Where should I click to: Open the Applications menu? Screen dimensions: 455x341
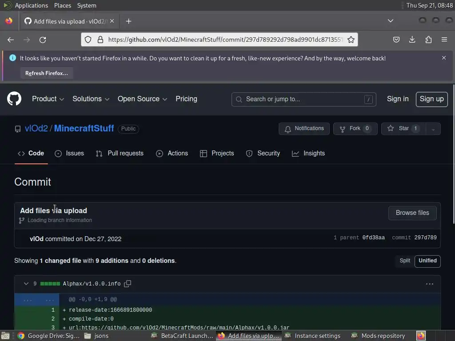(x=32, y=5)
